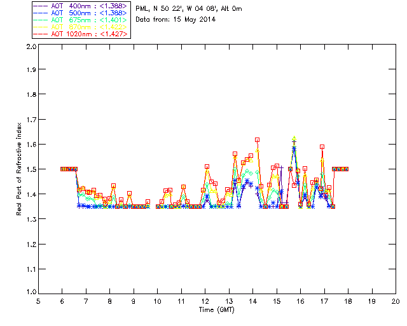The image size is (407, 326).
Task: Click the 1.5 y-axis label
Action: pos(31,169)
